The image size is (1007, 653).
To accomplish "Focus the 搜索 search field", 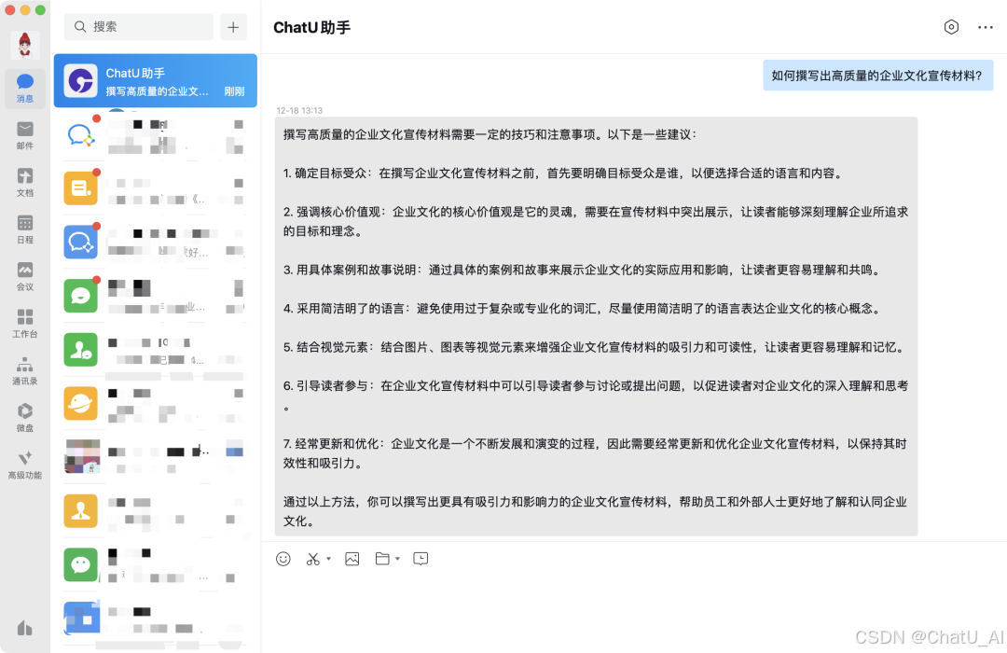I will pos(139,26).
